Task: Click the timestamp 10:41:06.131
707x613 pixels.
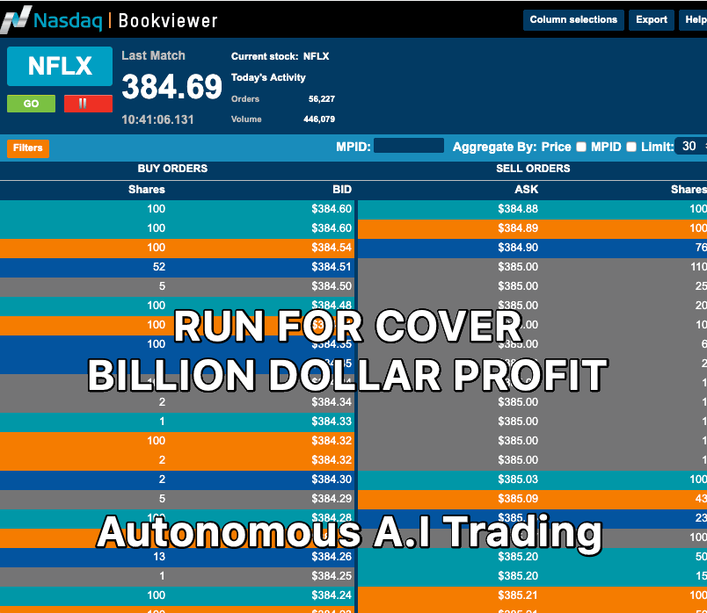Action: (x=157, y=119)
